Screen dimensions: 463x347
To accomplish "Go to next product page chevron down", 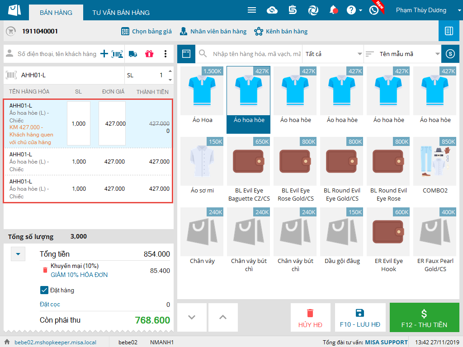I will click(x=192, y=317).
